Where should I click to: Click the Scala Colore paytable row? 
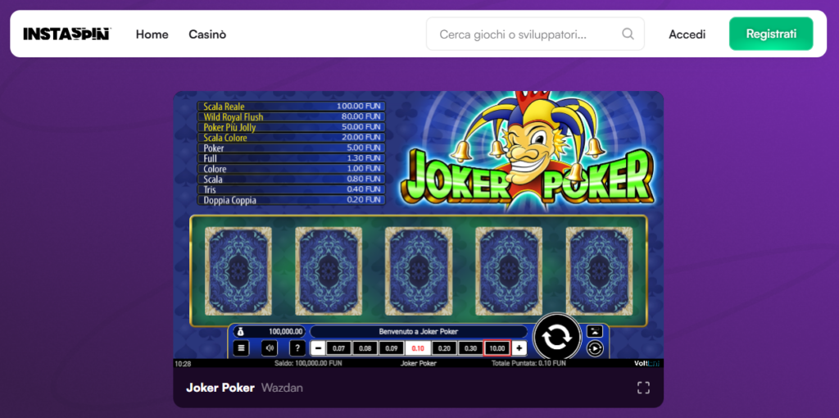291,137
